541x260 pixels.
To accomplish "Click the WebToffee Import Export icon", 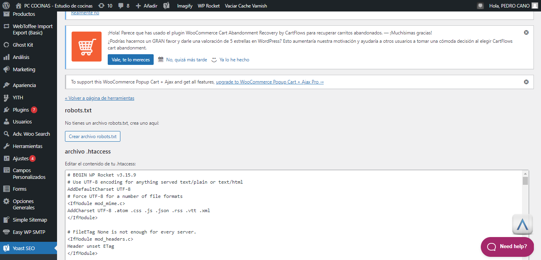I will 6,27.
